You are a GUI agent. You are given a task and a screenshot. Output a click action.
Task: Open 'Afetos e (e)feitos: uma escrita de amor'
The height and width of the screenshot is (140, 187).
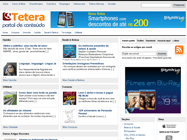[25, 46]
